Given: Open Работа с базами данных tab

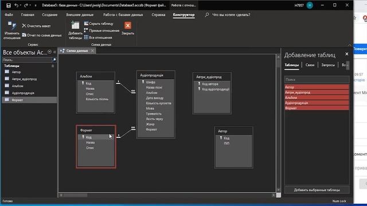Looking at the screenshot, I should click(x=123, y=15).
